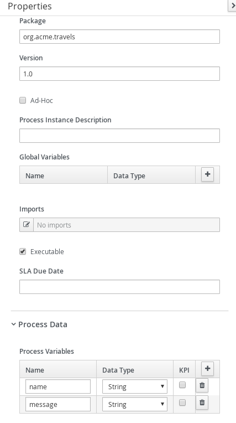Open Data Type dropdown for name variable
The width and height of the screenshot is (236, 423).
coord(135,386)
